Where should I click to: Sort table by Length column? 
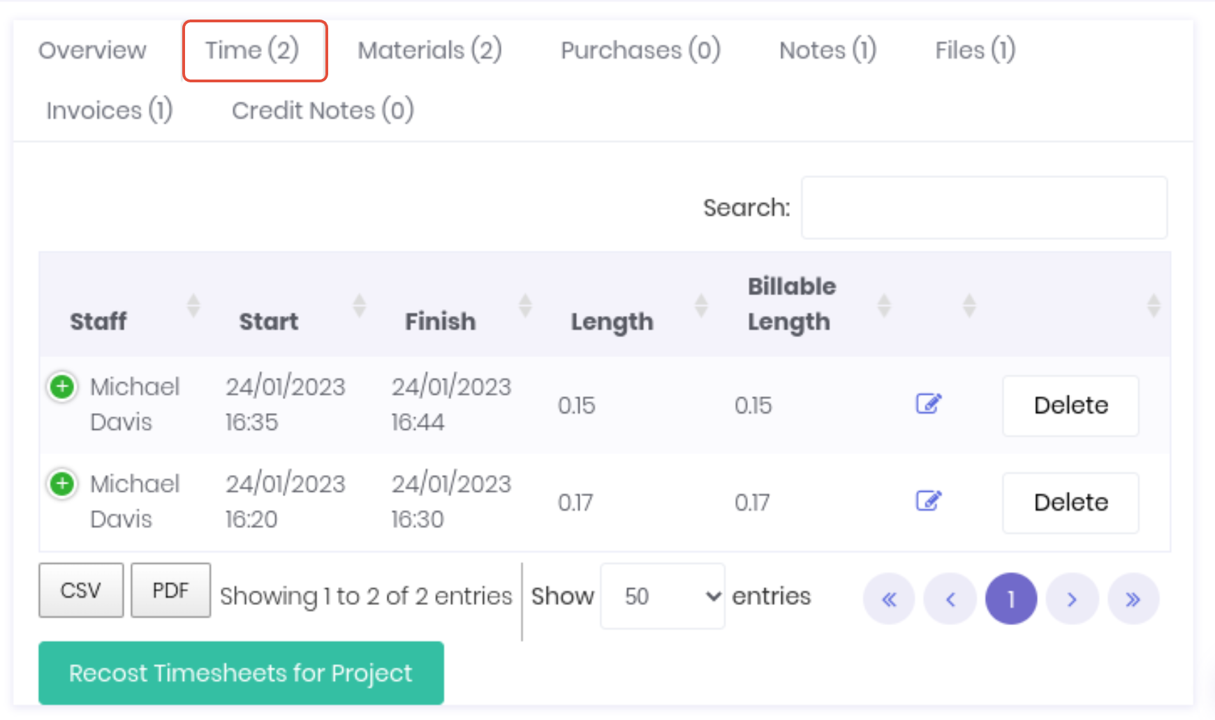(612, 321)
